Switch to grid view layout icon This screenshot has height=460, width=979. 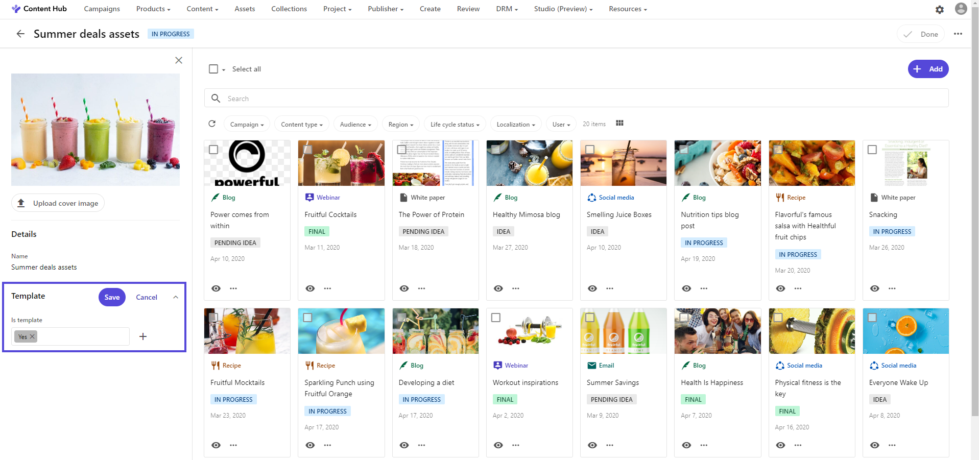coord(619,124)
